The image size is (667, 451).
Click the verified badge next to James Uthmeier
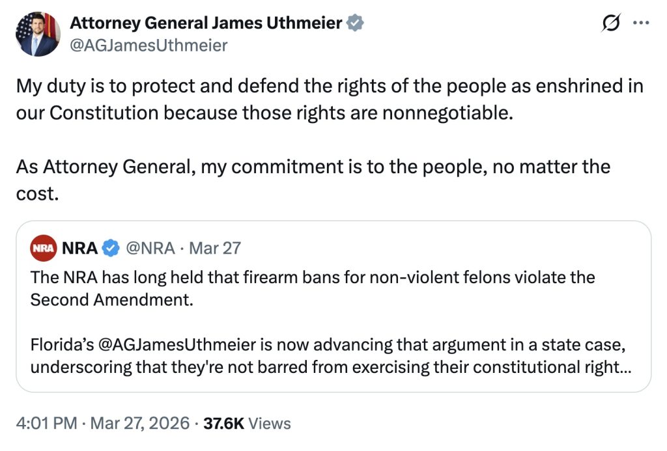point(355,21)
